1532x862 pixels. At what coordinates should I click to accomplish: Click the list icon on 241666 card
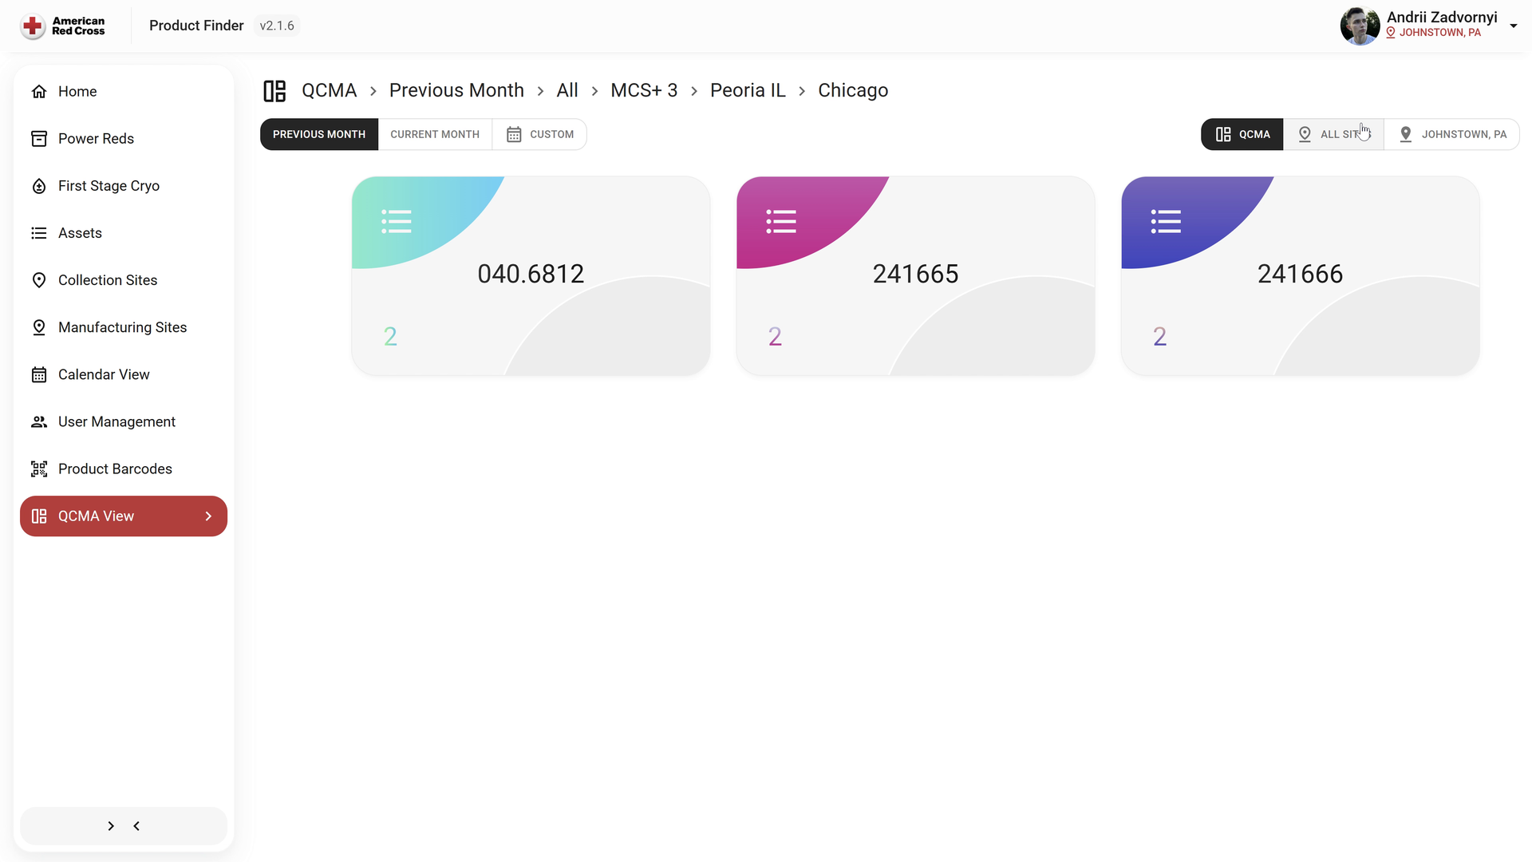[1166, 221]
